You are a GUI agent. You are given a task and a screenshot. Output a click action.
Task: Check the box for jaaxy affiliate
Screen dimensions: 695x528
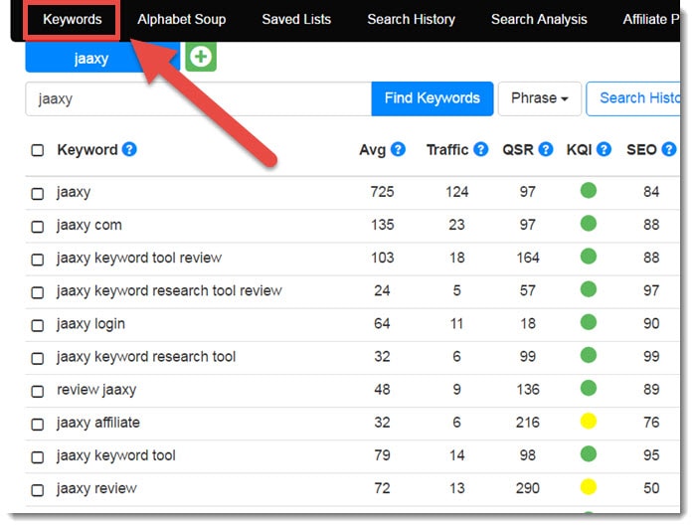point(38,425)
